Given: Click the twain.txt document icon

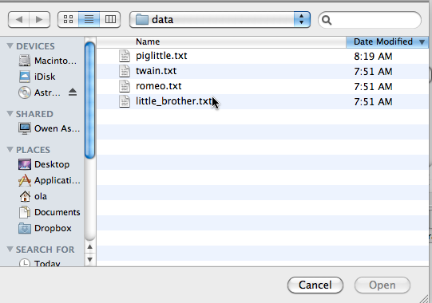Looking at the screenshot, I should click(x=125, y=71).
